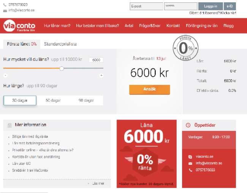Open the Blogg page
Viewport: 247px width, 193px height.
click(x=228, y=26)
